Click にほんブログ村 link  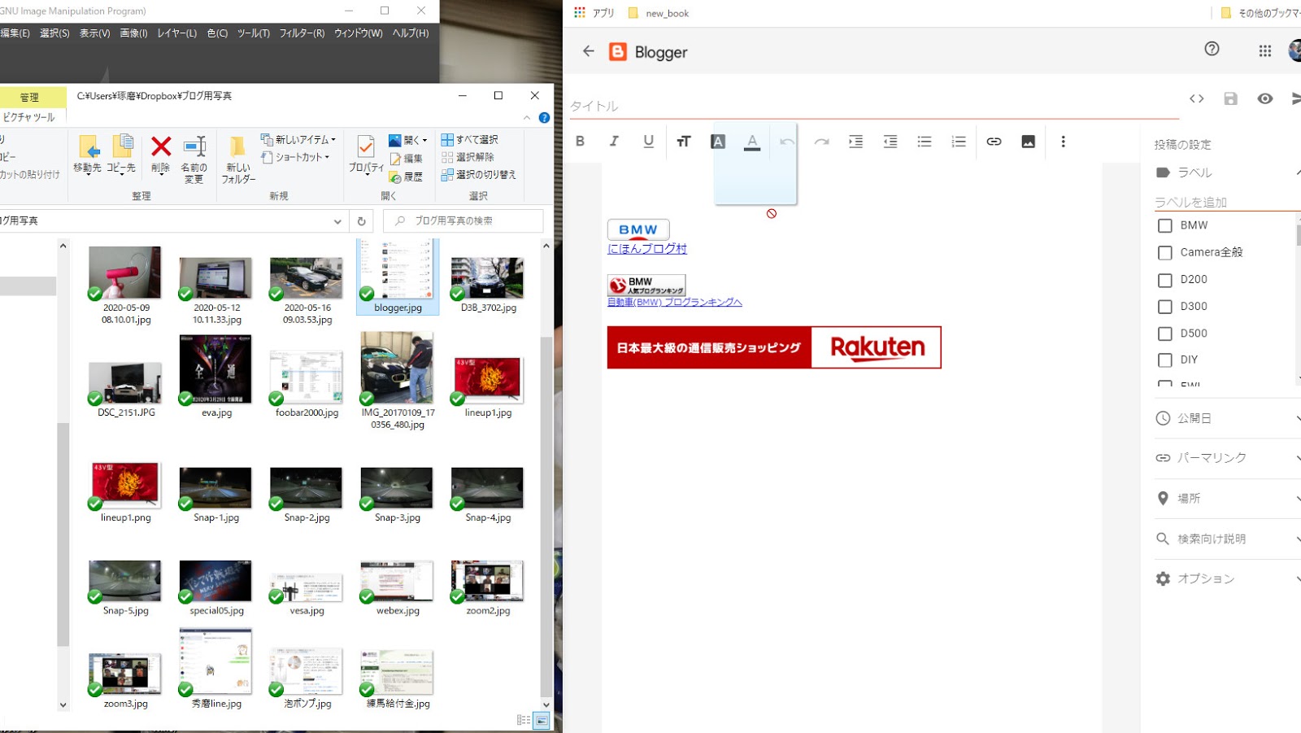[x=647, y=249]
